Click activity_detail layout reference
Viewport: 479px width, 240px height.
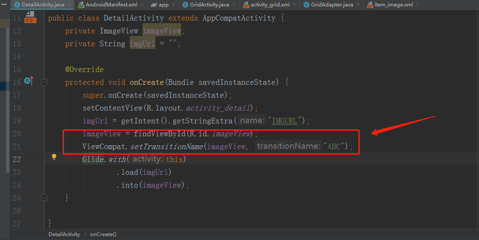(x=218, y=108)
